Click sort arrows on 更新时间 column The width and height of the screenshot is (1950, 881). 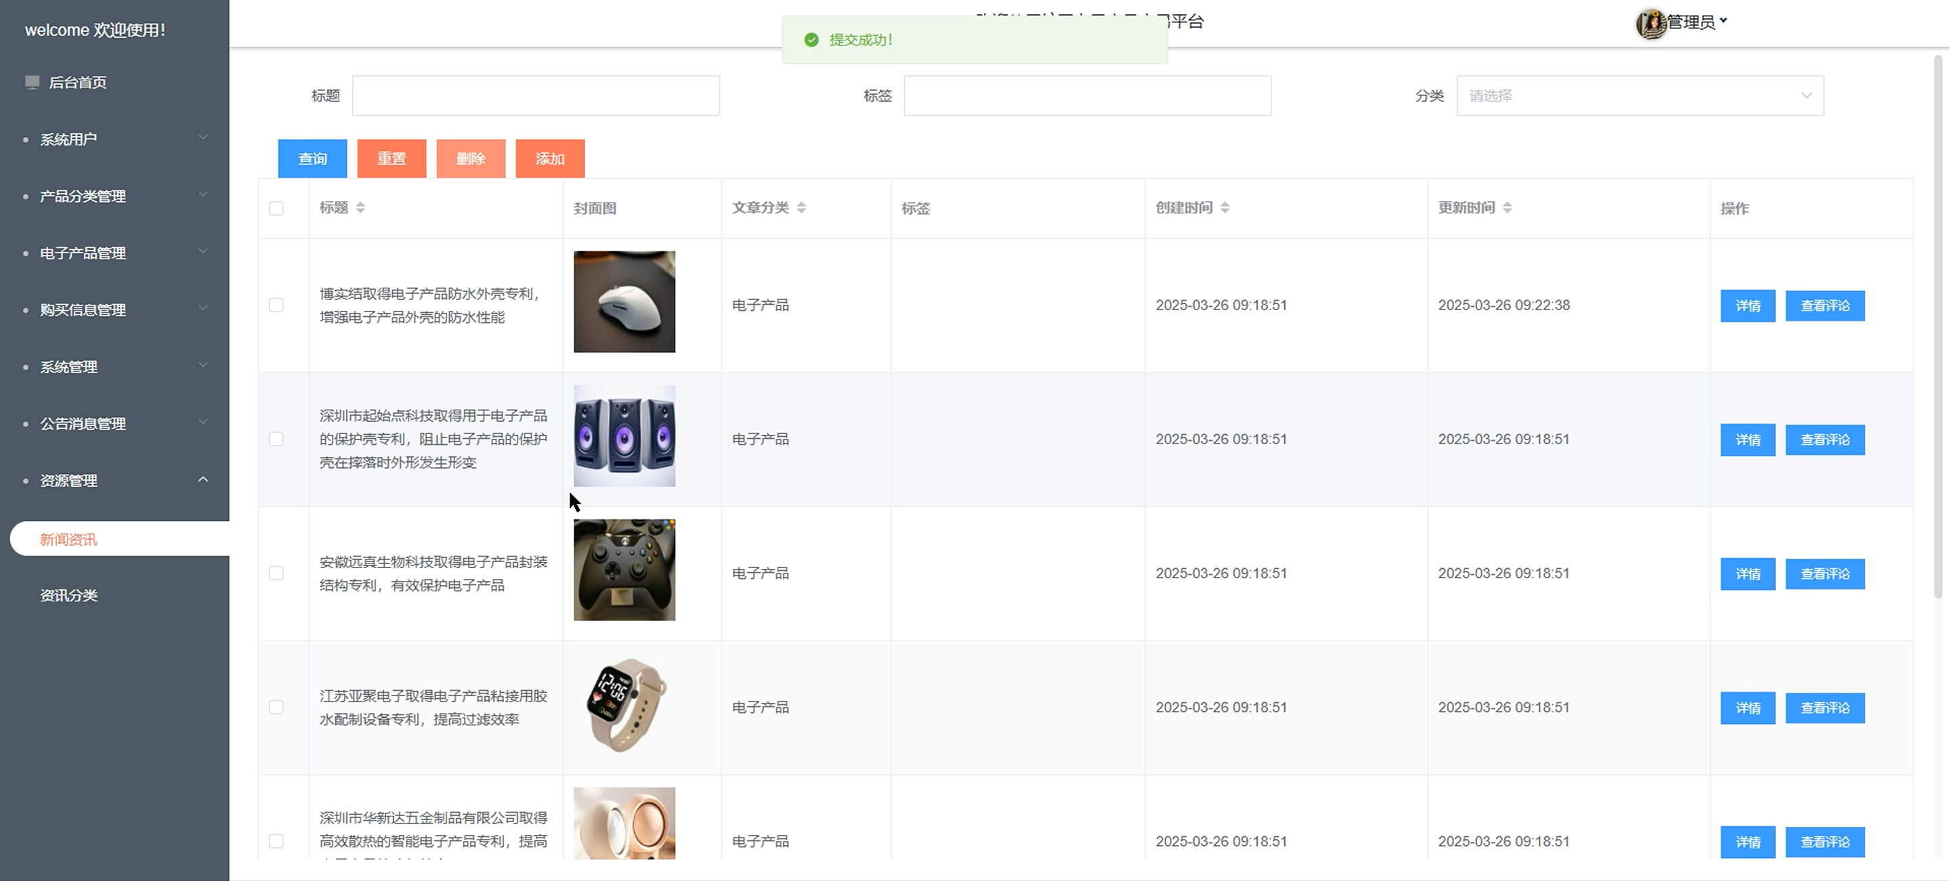click(1507, 207)
